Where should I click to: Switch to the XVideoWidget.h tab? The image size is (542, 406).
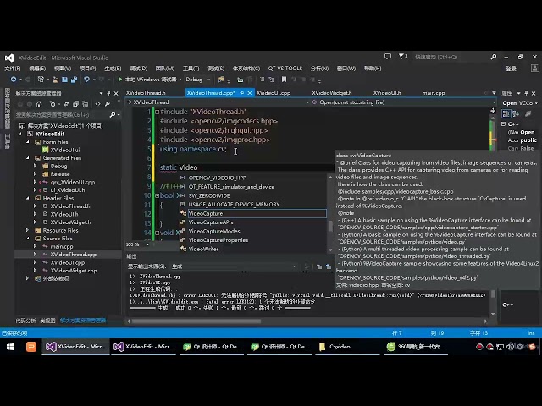(x=331, y=93)
